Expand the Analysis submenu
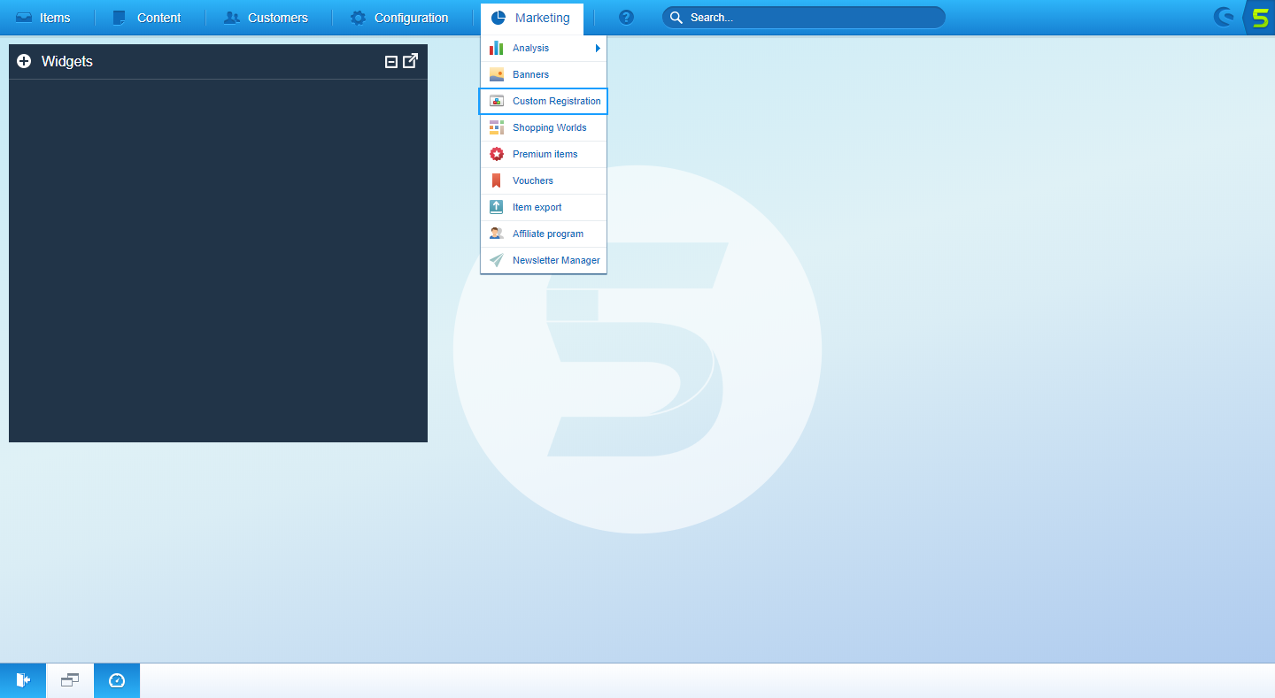Screen dimensions: 1275x698 click(544, 48)
